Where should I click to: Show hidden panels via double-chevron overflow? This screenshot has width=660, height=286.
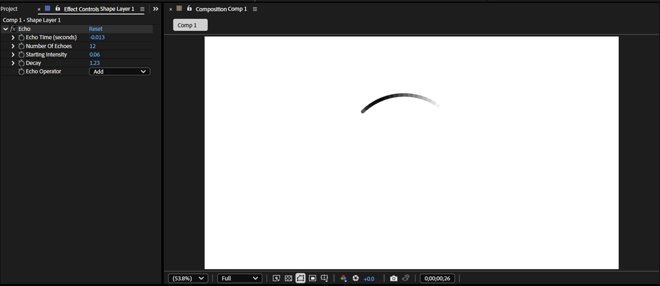pos(155,9)
